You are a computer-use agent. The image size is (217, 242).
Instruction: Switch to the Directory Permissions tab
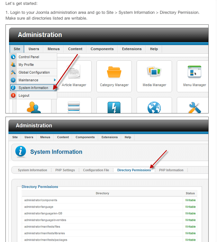[x=134, y=170]
